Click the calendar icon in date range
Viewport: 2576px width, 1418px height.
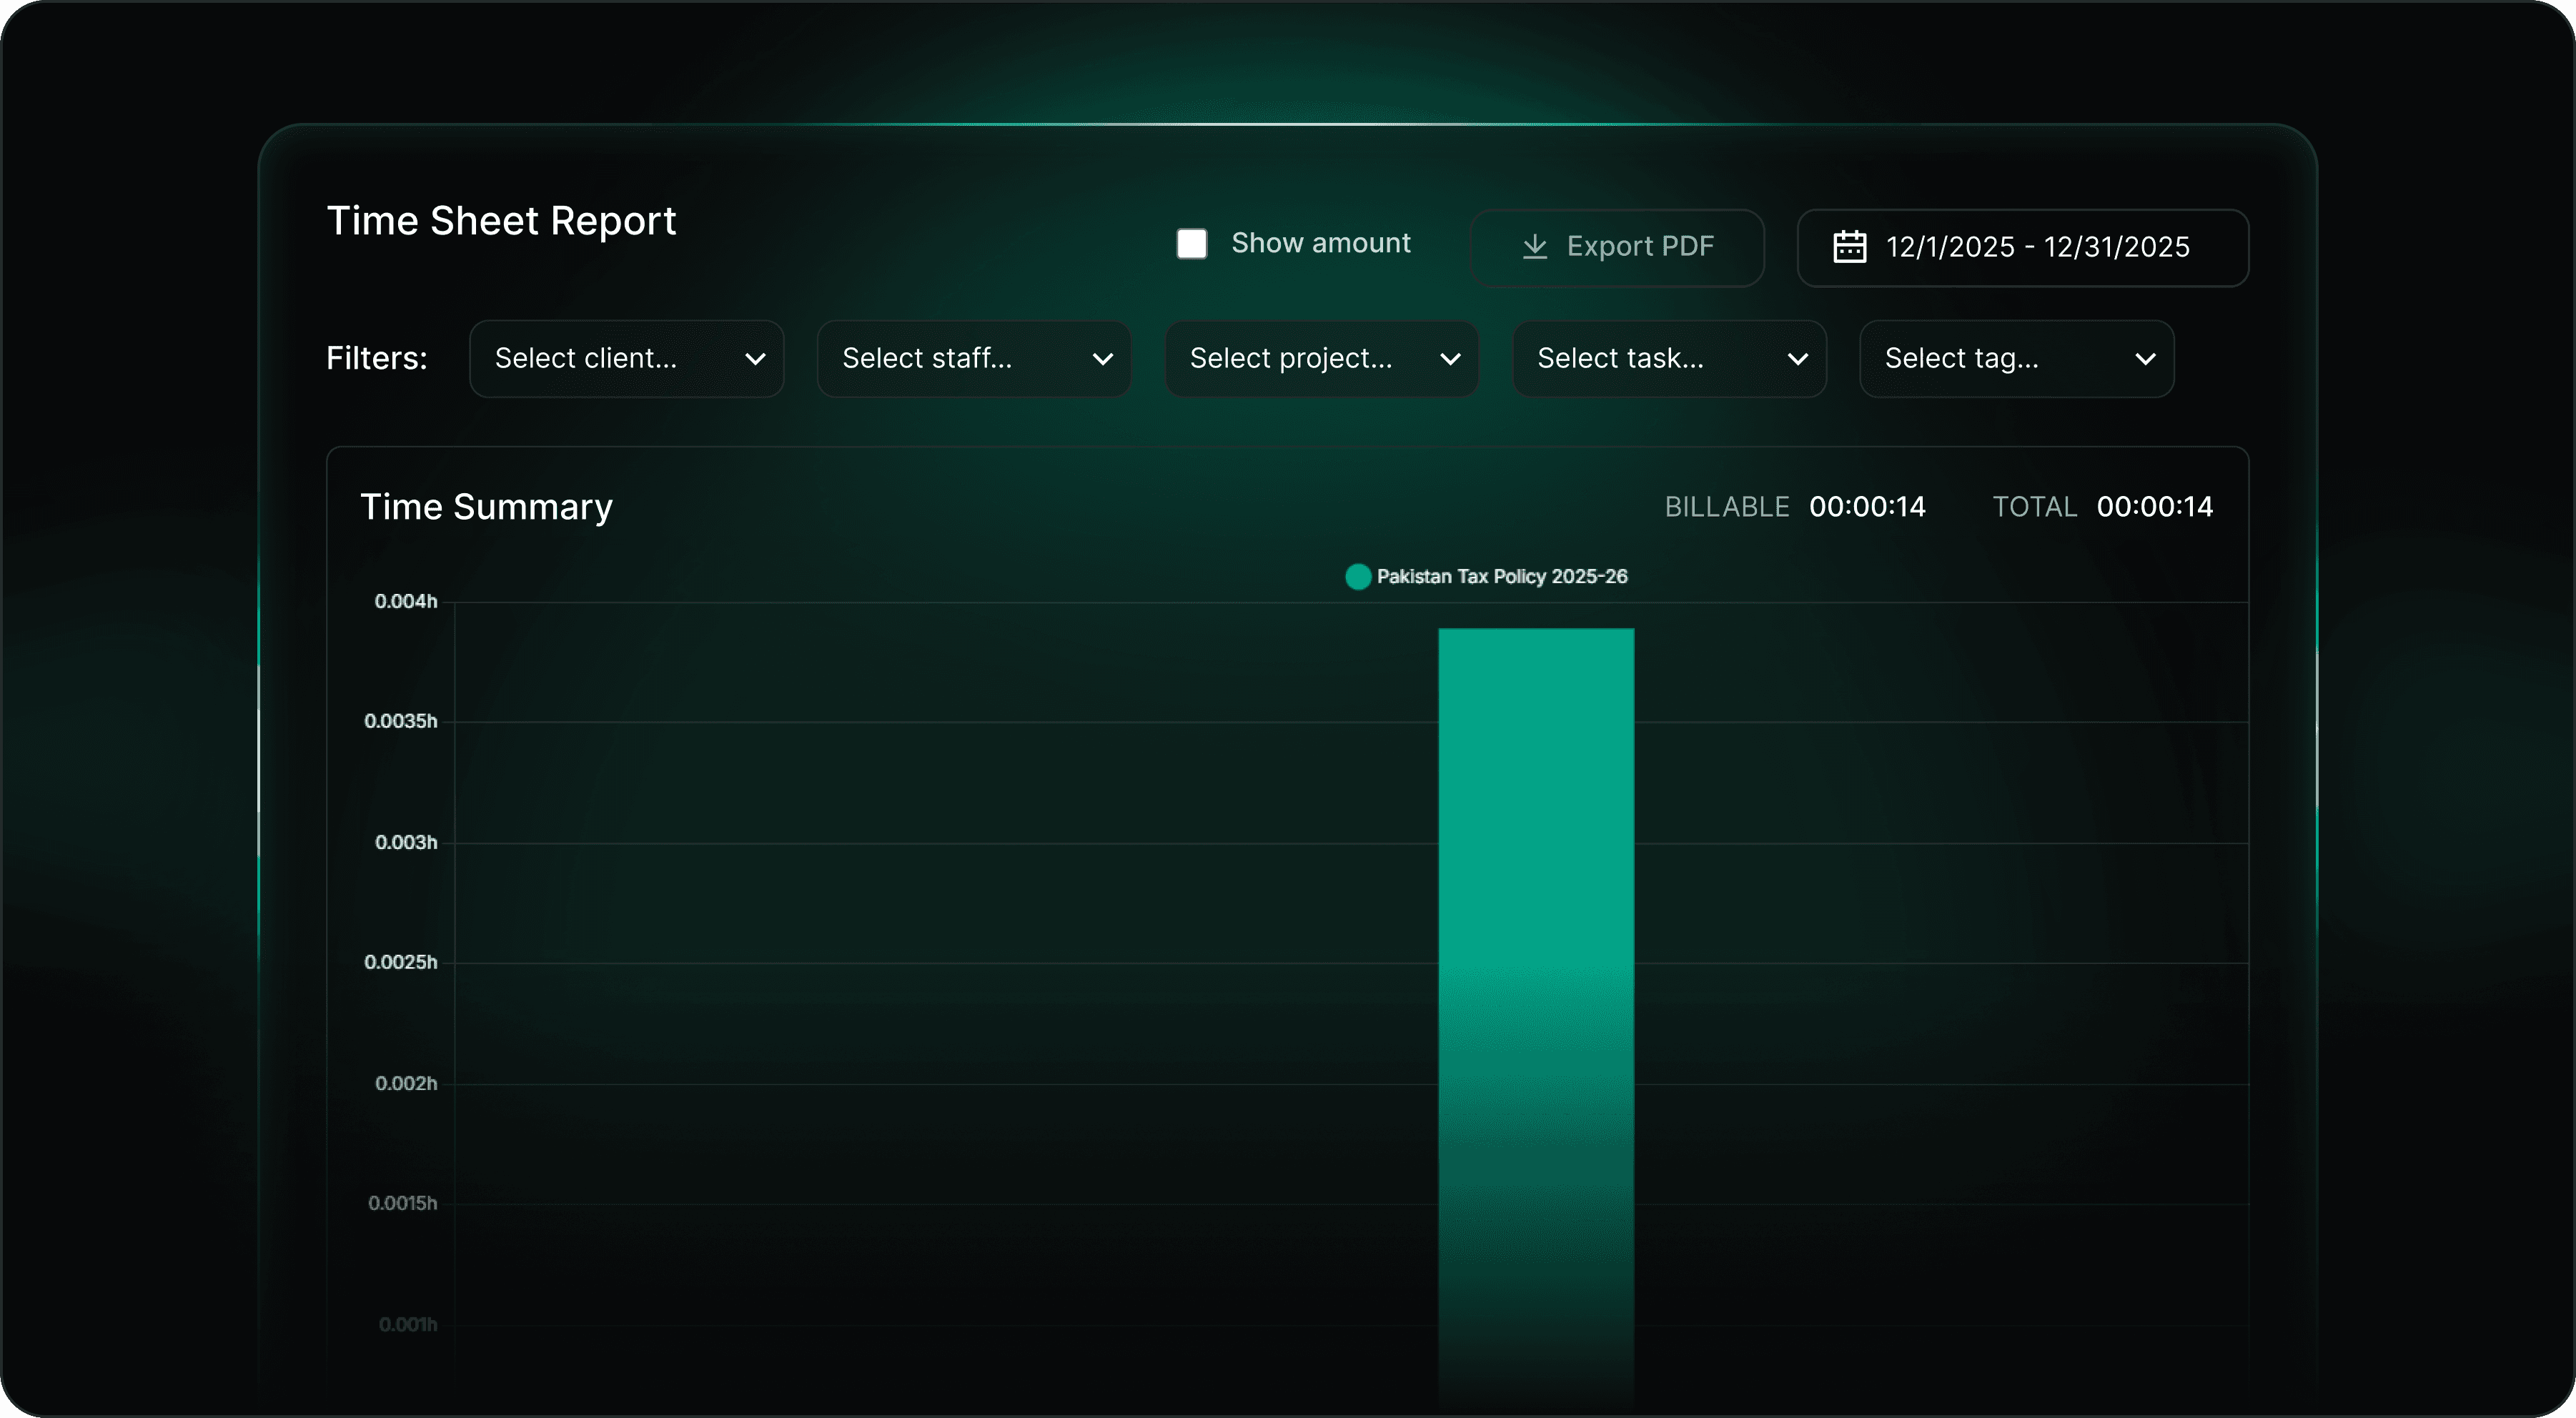click(x=1849, y=247)
